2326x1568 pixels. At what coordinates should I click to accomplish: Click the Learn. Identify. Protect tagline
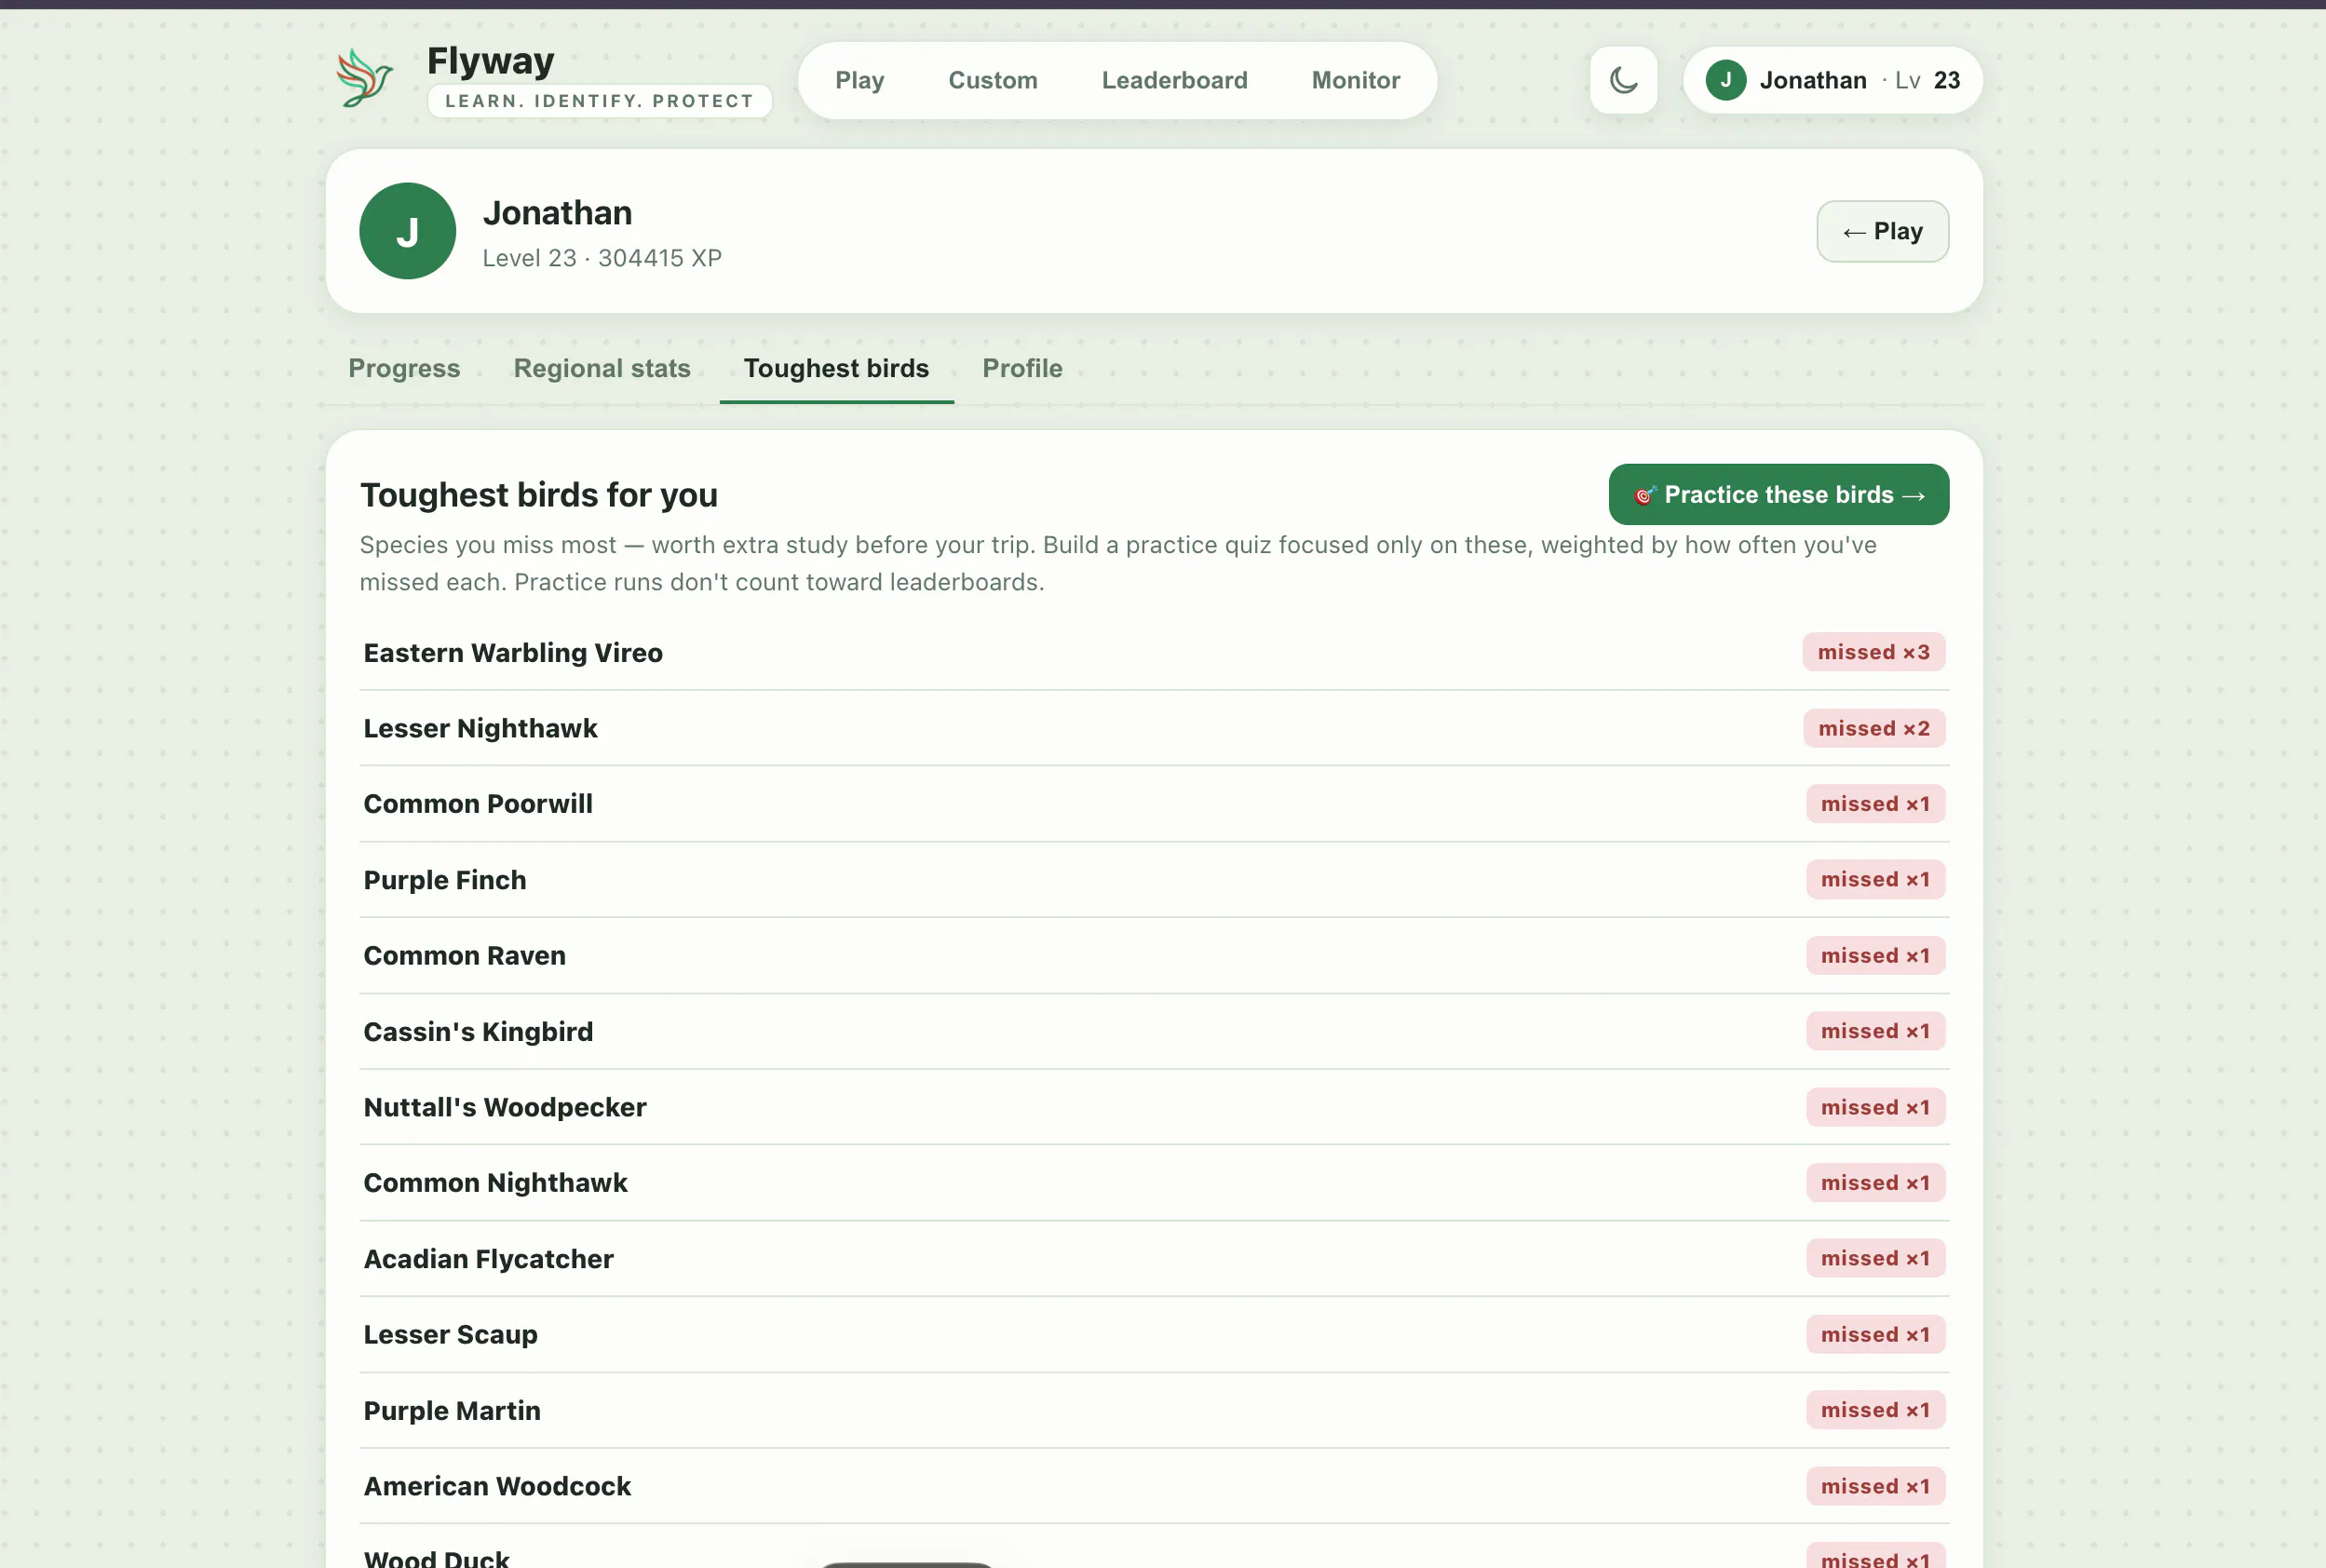[x=599, y=101]
